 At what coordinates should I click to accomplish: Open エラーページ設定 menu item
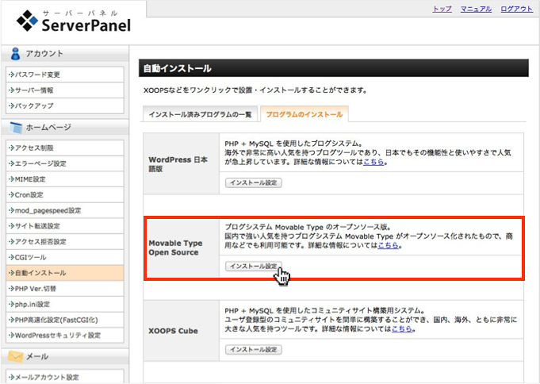click(x=65, y=163)
